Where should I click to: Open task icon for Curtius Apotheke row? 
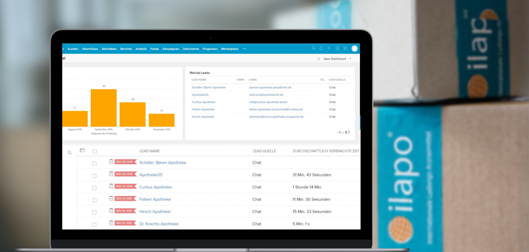coord(111,186)
